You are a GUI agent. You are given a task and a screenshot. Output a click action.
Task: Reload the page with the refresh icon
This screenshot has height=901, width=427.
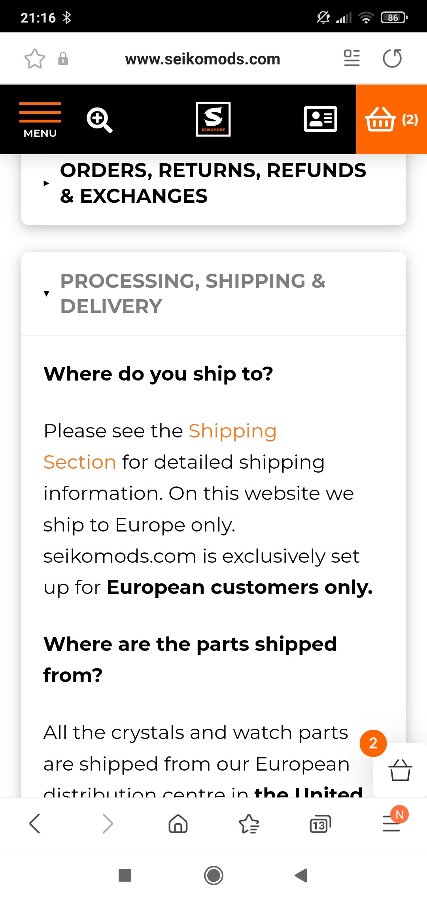[392, 58]
